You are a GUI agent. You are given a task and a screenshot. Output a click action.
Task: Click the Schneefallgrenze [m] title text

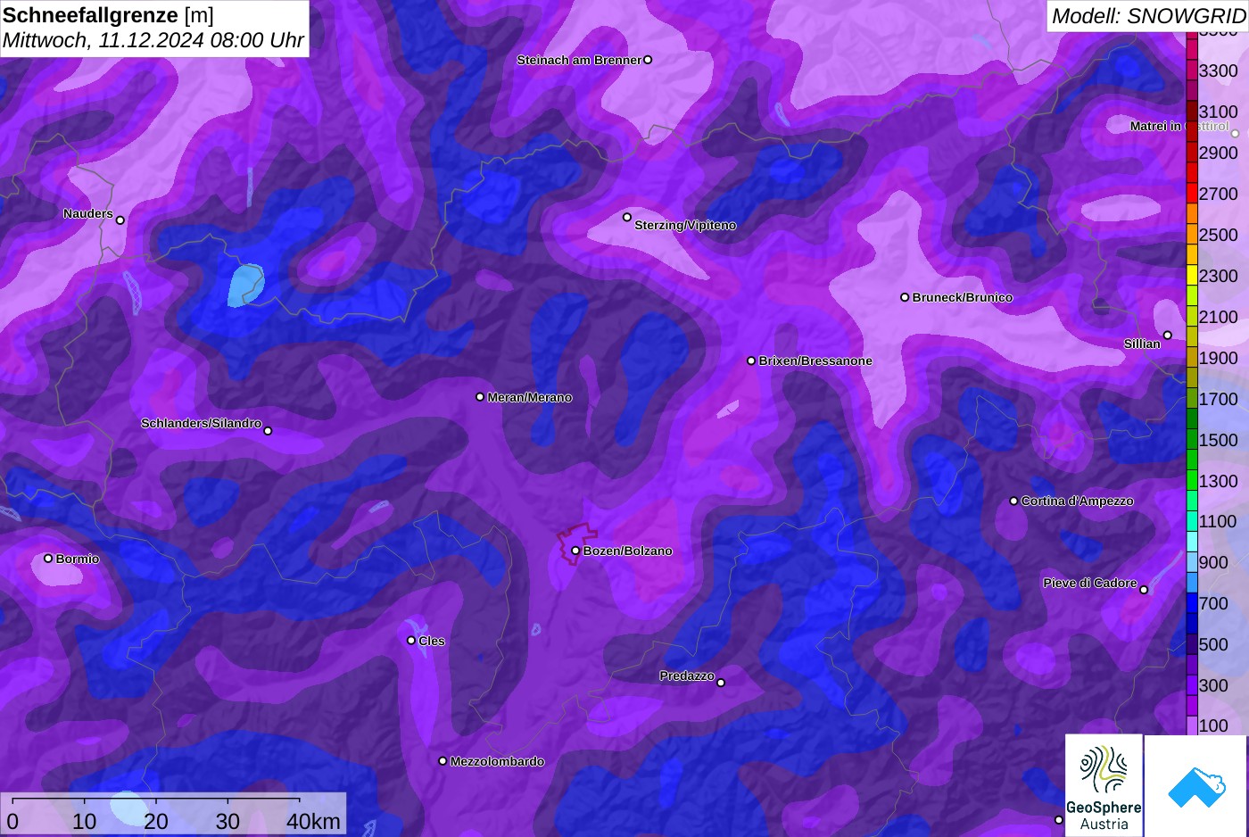point(108,15)
